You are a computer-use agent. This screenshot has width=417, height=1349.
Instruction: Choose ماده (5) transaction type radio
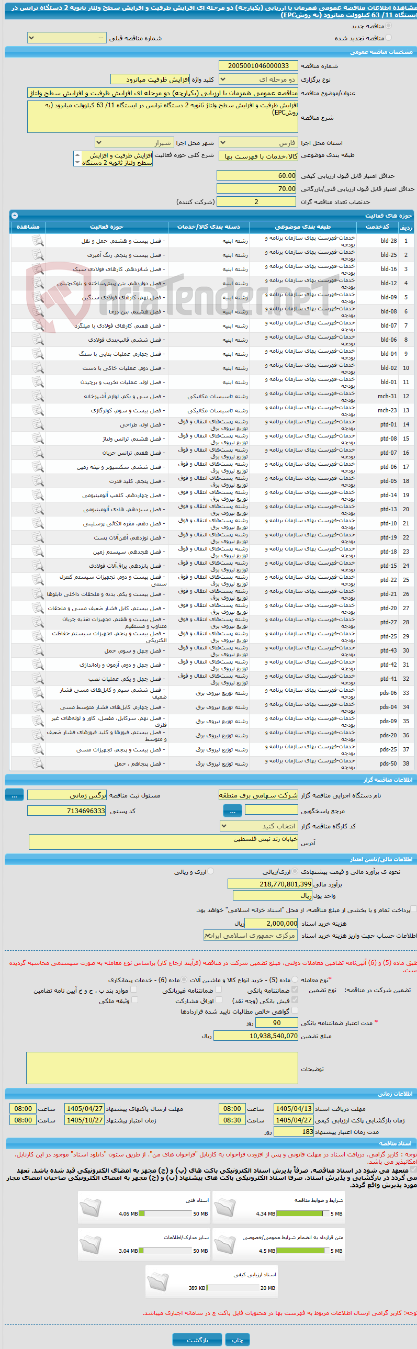click(295, 979)
